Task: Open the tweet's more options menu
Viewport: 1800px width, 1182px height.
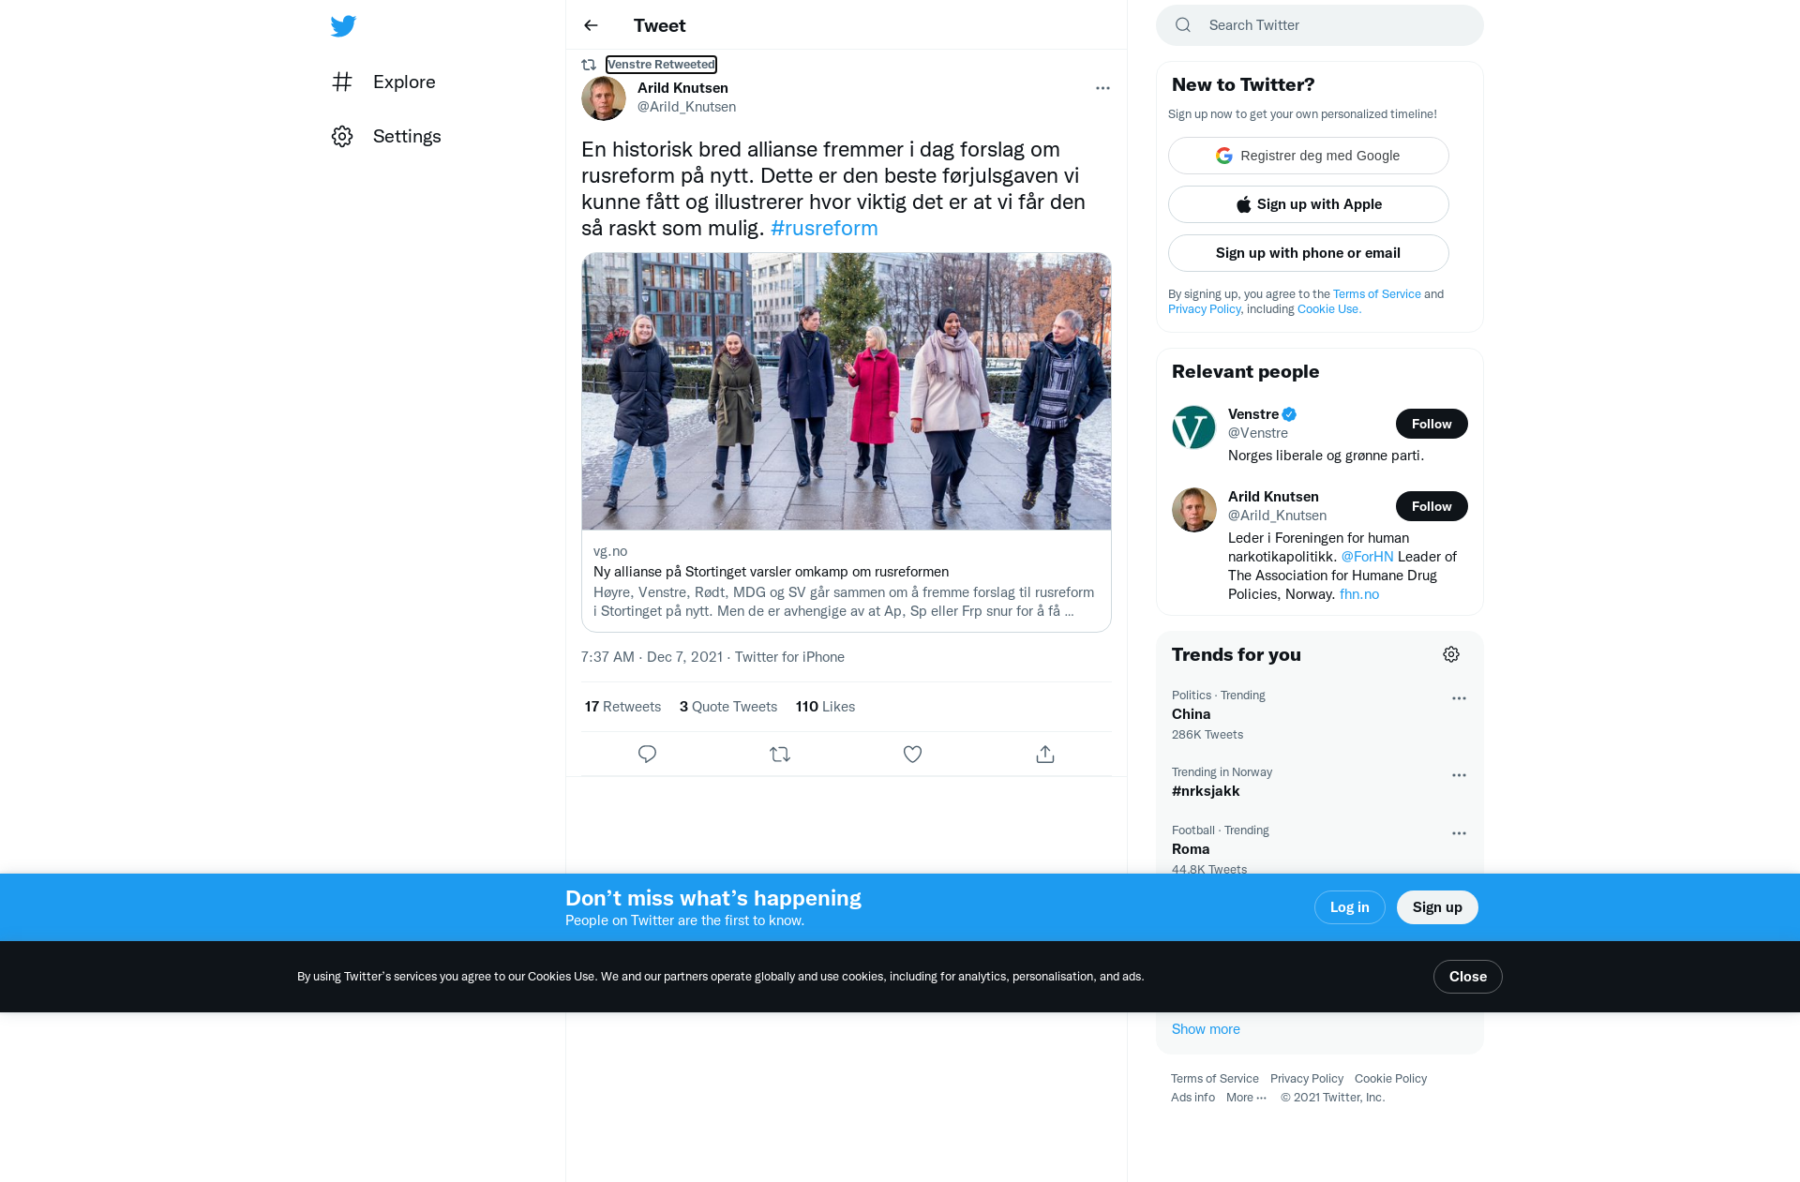Action: click(1102, 88)
